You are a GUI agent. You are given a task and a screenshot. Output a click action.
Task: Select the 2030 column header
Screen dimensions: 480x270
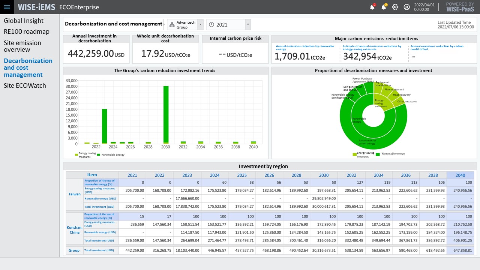pyautogui.click(x=324, y=175)
